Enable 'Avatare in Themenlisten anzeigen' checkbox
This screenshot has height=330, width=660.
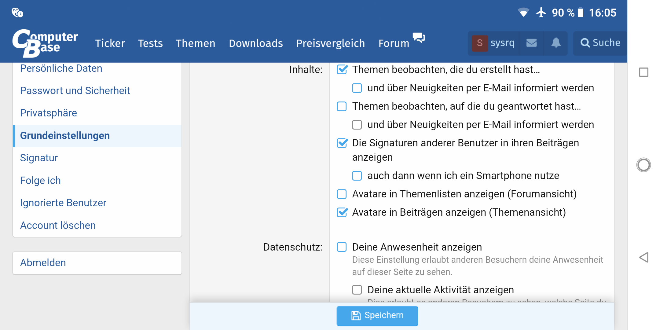(x=342, y=194)
